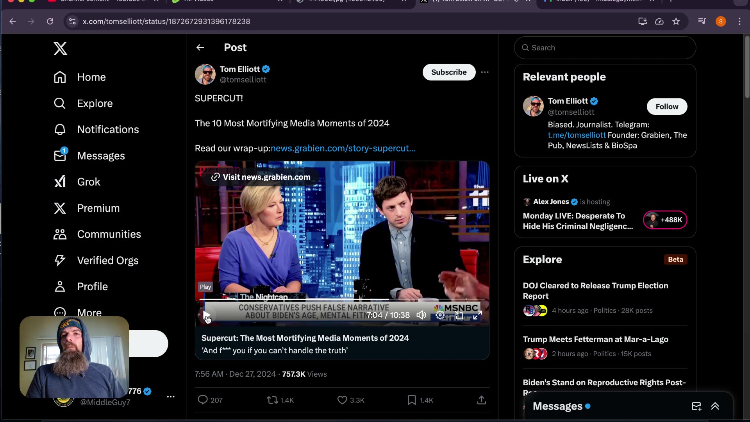This screenshot has height=422, width=750.
Task: Expand the Messages drawer with chevrons
Action: (715, 406)
